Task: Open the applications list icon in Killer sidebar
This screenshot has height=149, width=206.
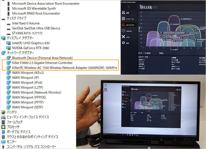Action: (x=123, y=18)
